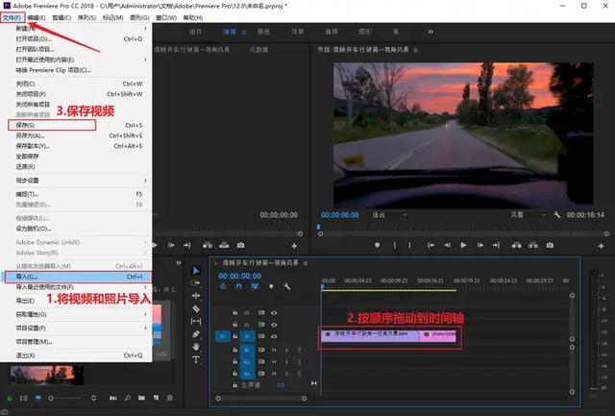Export a frame with Program monitor camera icon
615x416 pixels.
550,245
